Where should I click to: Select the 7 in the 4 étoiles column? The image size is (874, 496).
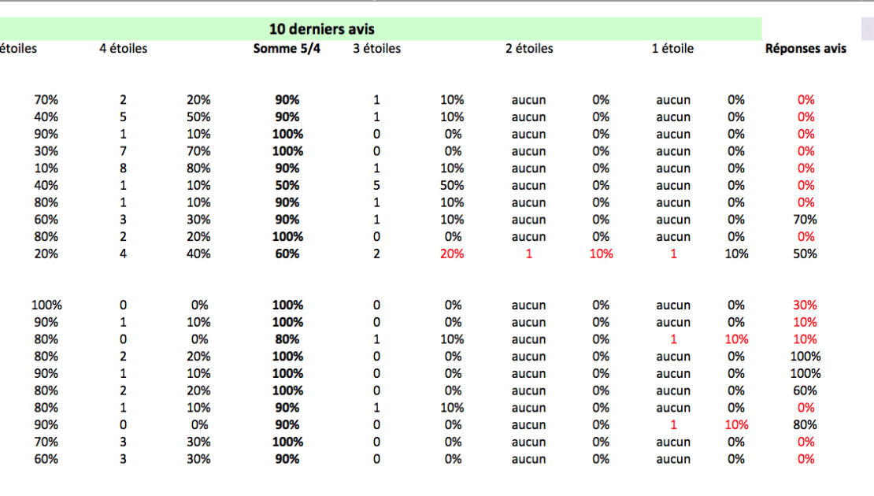coord(123,151)
